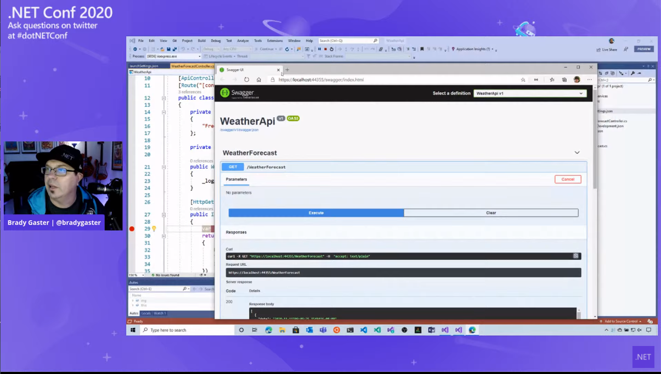Open the Debug configuration dropdown
The image size is (661, 374).
tap(212, 49)
